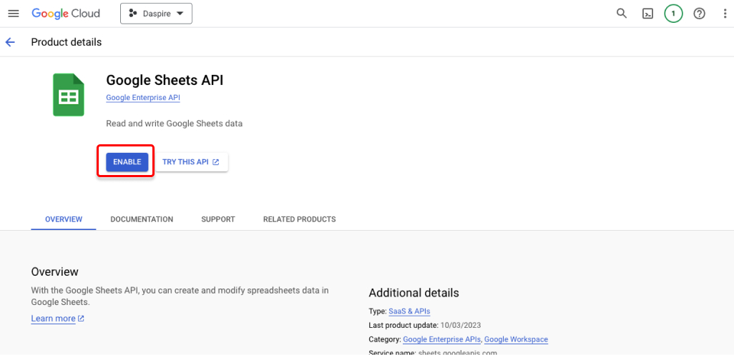Click the Google Sheets API heading
Viewport: 734px width, 355px height.
165,80
